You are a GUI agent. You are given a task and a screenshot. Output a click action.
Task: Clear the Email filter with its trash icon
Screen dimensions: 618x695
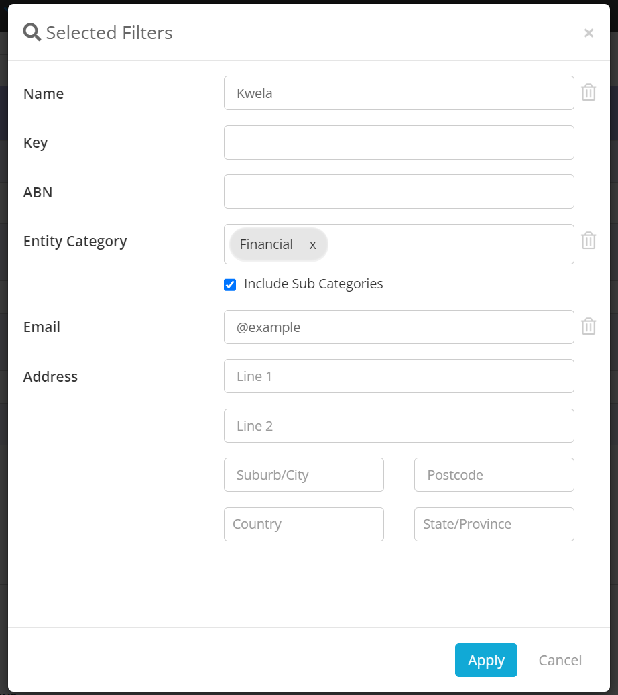[589, 326]
